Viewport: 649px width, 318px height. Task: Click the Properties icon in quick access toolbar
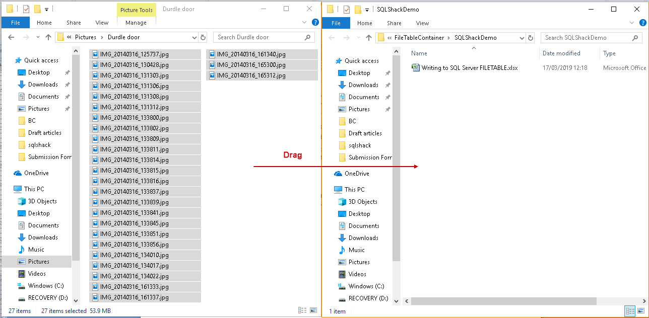(x=26, y=9)
